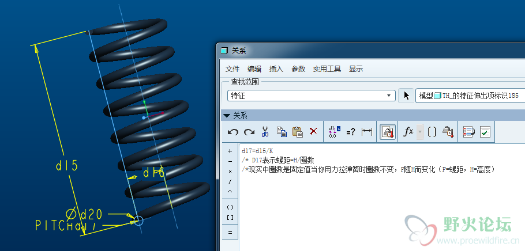Open the 特征 scope dropdown

click(x=312, y=96)
